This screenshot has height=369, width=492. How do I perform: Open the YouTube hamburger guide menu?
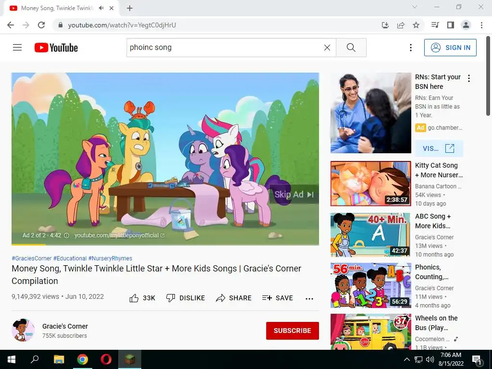(17, 48)
